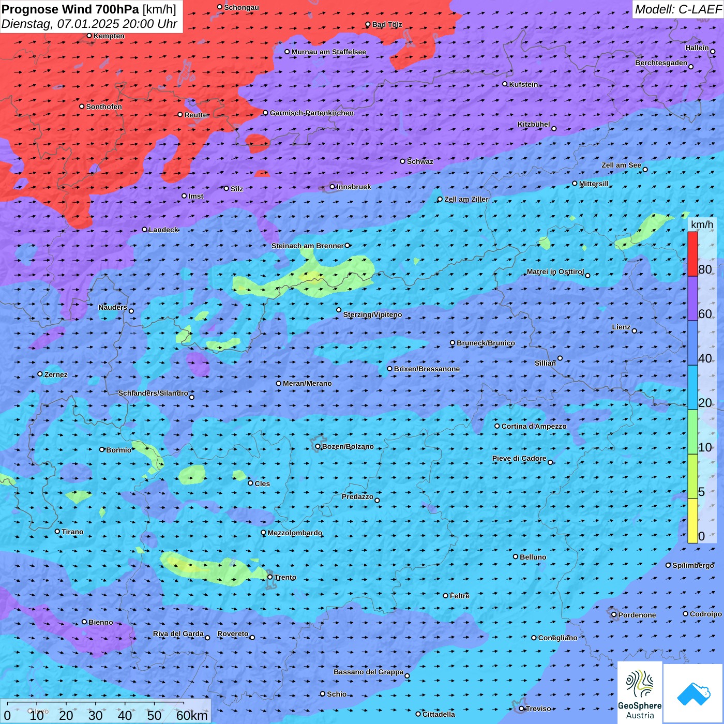Image resolution: width=724 pixels, height=724 pixels.
Task: Click the Garmisch-Partenkirchen label
Action: 312,113
